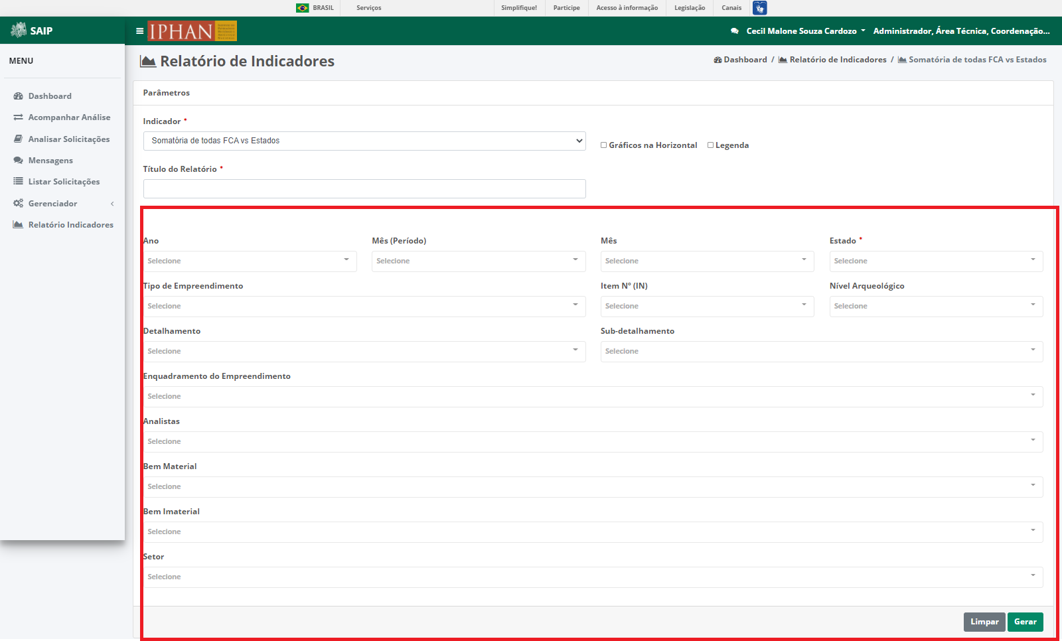This screenshot has width=1062, height=641.
Task: Click the Analisar Solicitações book icon
Action: 19,139
